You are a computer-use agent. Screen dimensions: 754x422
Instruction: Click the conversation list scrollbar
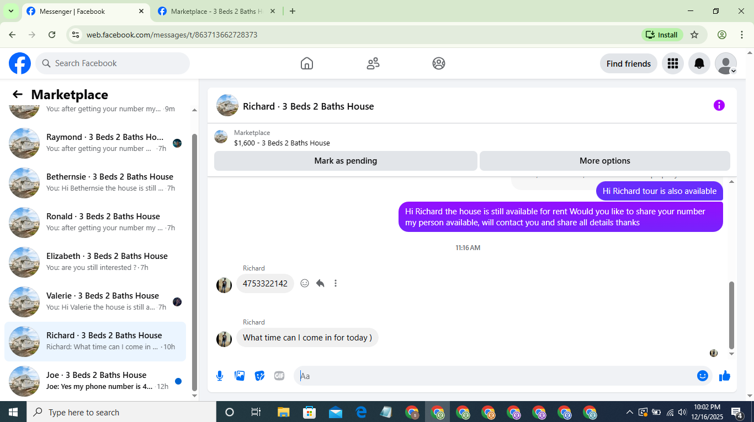194,261
